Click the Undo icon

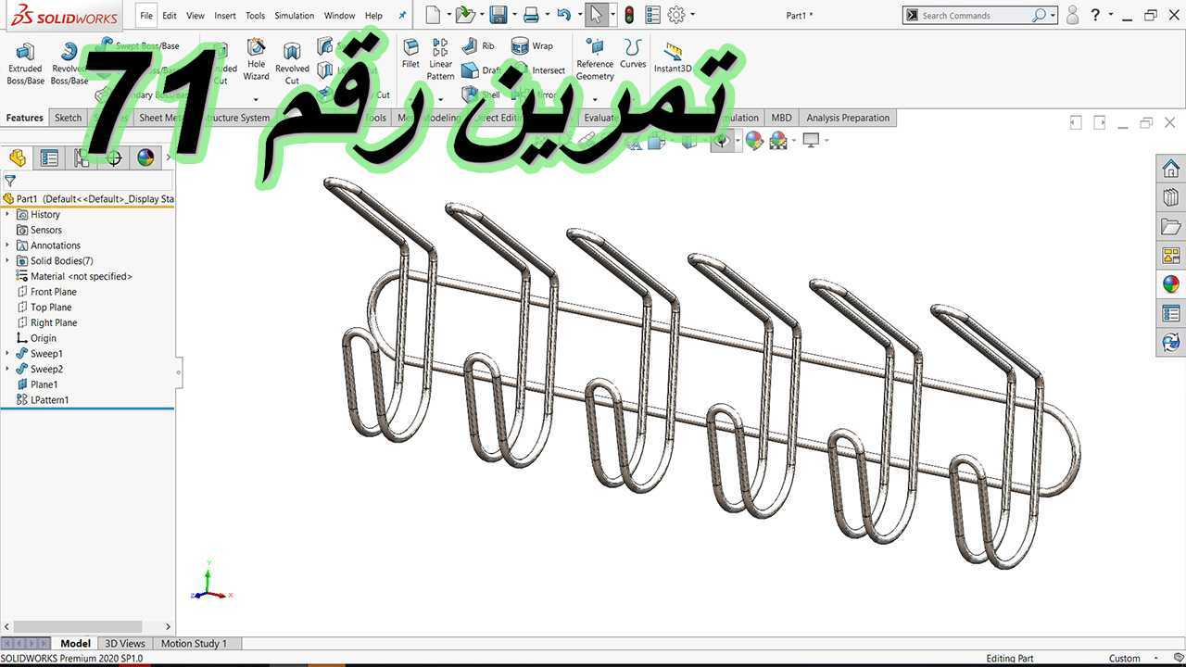tap(563, 15)
